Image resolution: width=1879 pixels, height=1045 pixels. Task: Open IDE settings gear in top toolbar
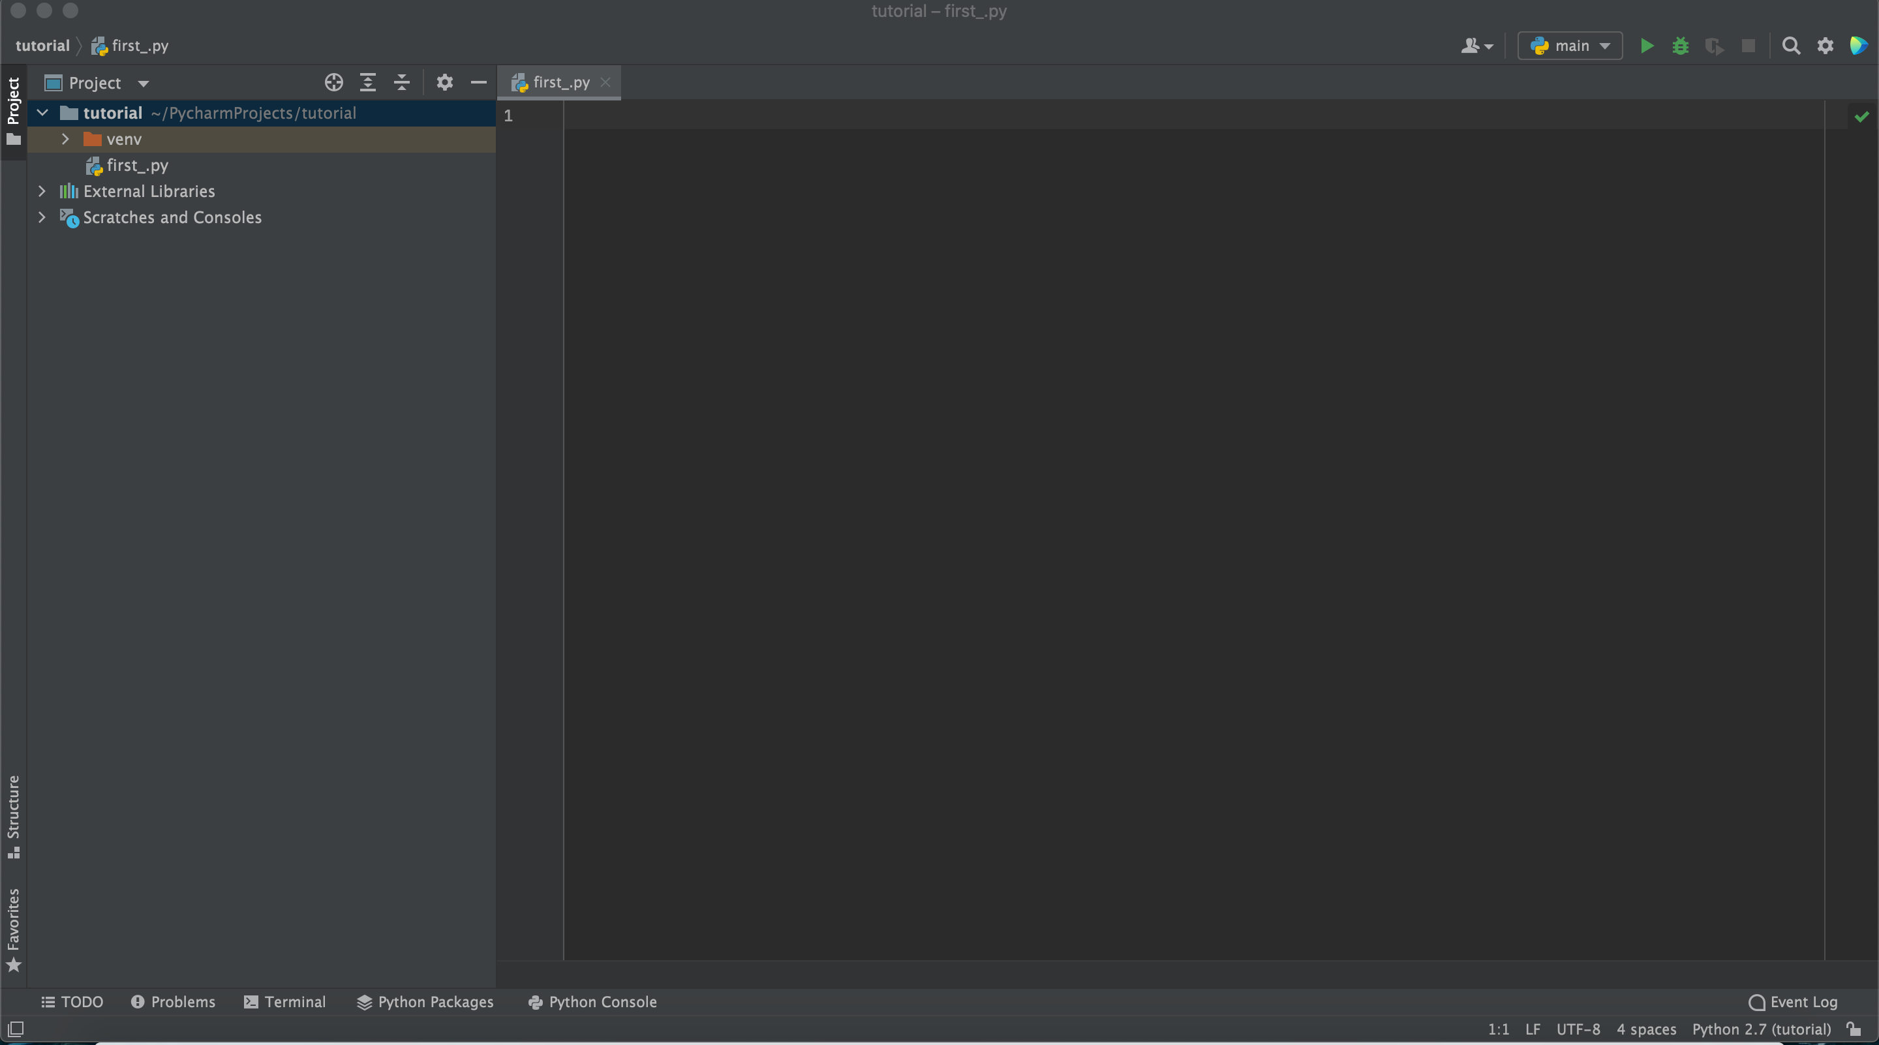(1825, 46)
